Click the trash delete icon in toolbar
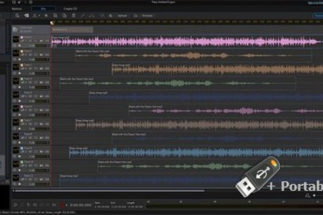Screen dimensions: 323x215 tap(73, 15)
